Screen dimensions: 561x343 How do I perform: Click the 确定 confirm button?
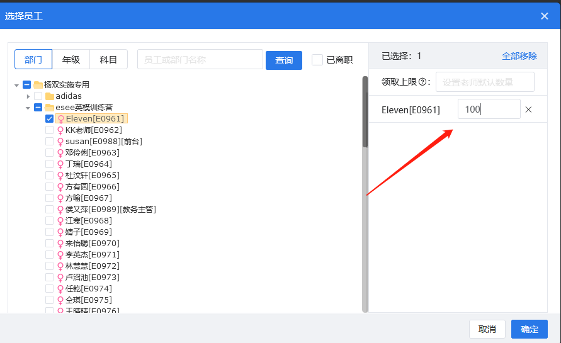coord(529,329)
